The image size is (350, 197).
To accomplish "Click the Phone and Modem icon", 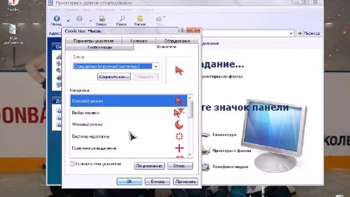I will (x=206, y=166).
